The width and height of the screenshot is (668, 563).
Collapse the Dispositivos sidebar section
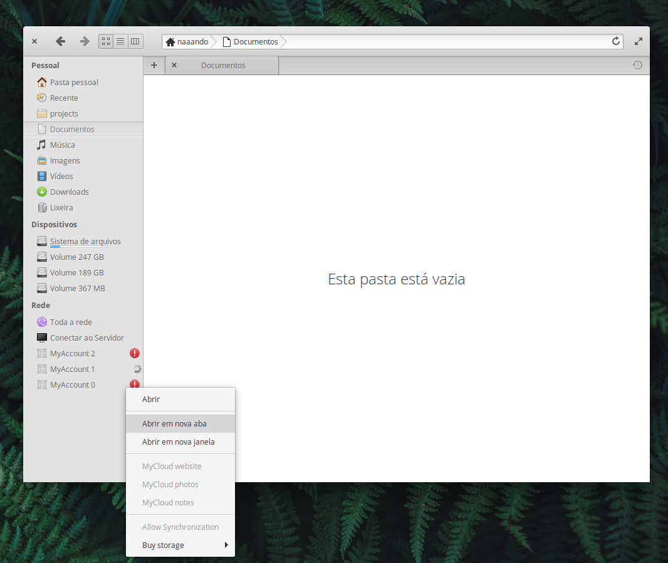click(x=54, y=224)
